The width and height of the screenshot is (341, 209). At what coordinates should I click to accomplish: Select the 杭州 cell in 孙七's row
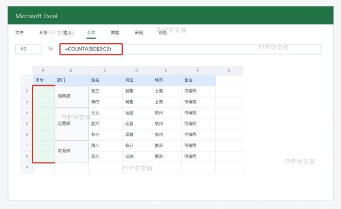[167, 135]
